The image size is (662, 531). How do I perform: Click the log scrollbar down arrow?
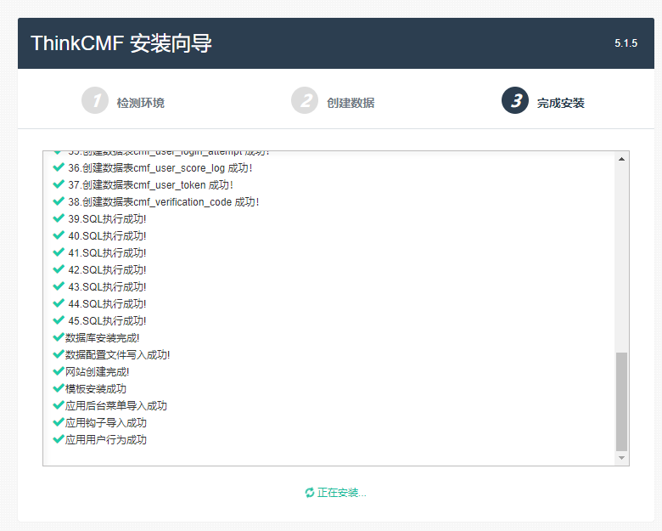coord(621,458)
